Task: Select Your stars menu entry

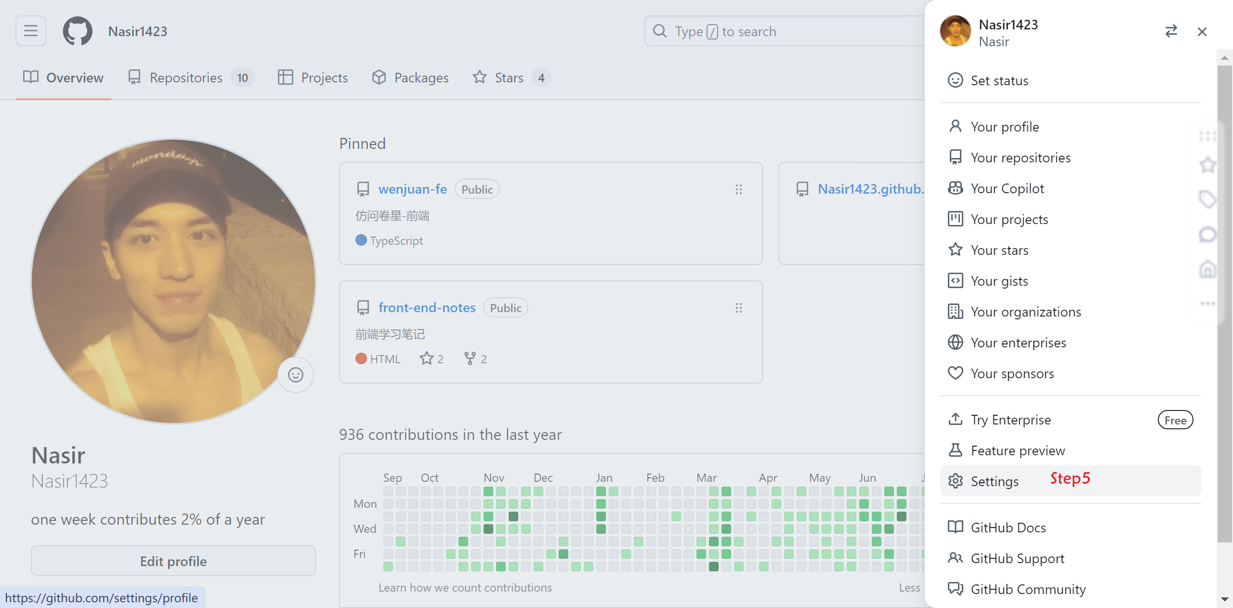Action: (1070, 250)
